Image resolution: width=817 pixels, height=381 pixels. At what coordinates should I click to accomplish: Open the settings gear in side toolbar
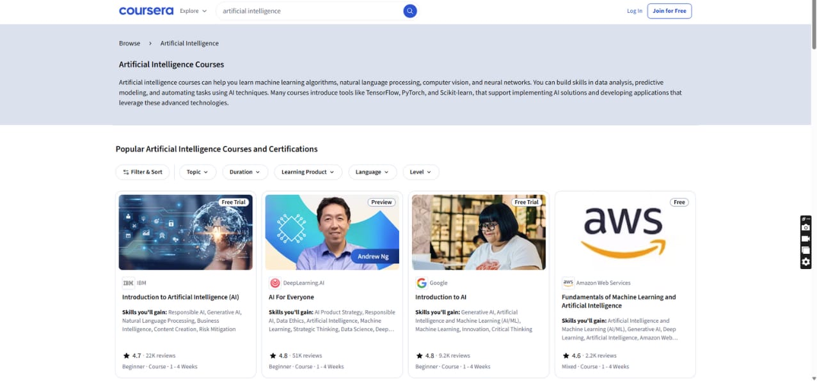pyautogui.click(x=806, y=261)
